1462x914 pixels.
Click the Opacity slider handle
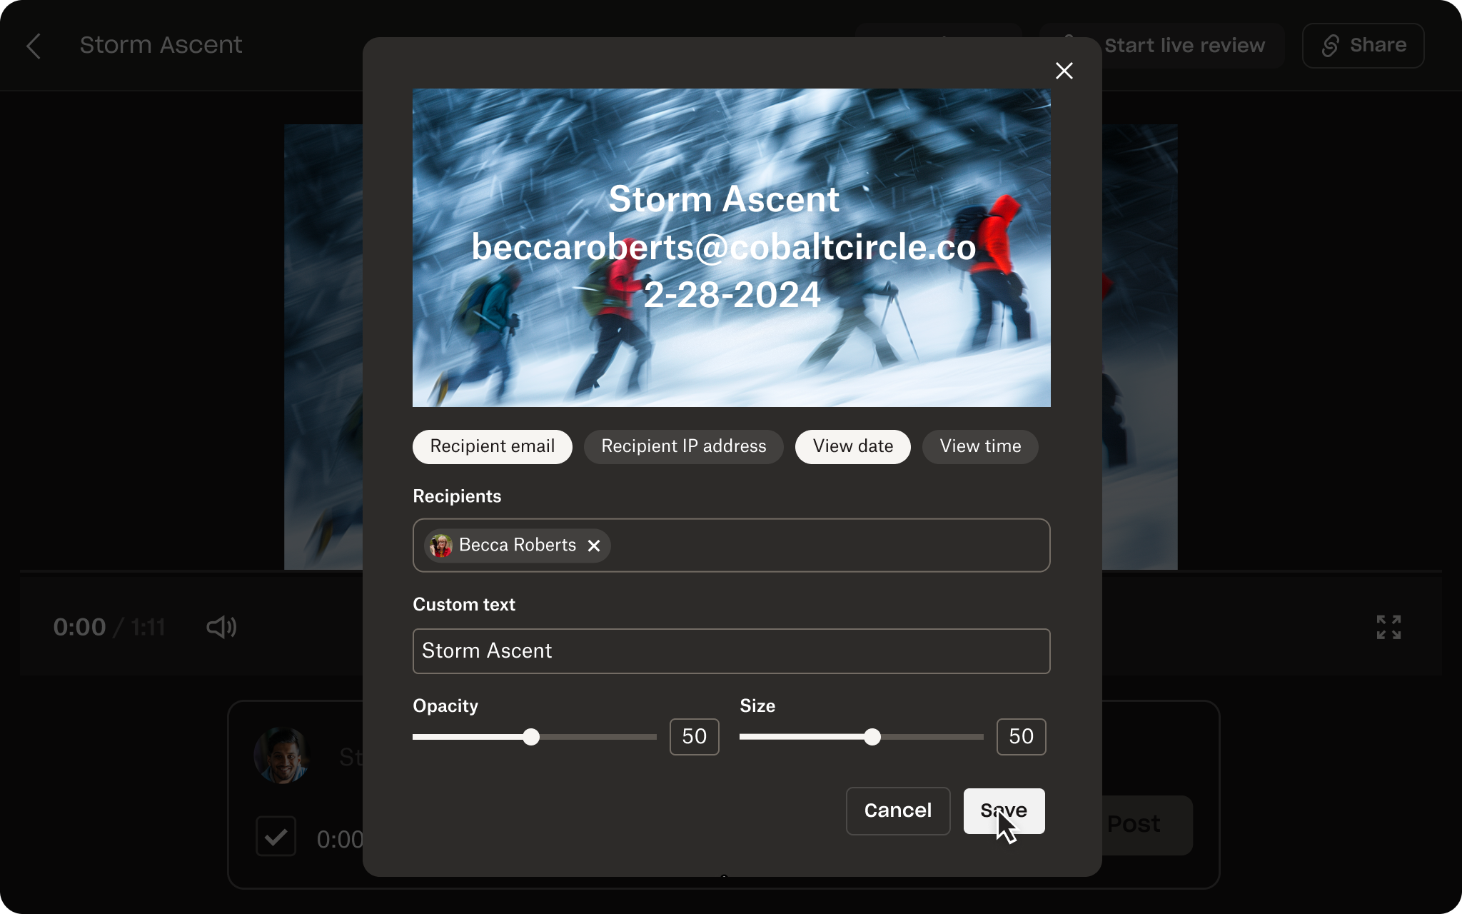530,737
